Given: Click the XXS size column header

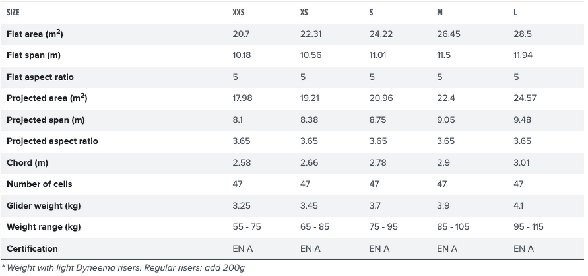Looking at the screenshot, I should (x=238, y=13).
